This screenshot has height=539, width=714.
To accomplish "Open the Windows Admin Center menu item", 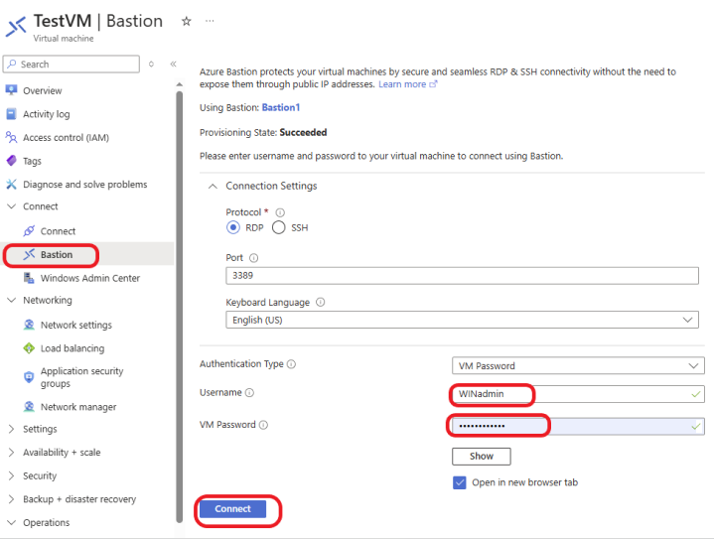I will [x=90, y=278].
